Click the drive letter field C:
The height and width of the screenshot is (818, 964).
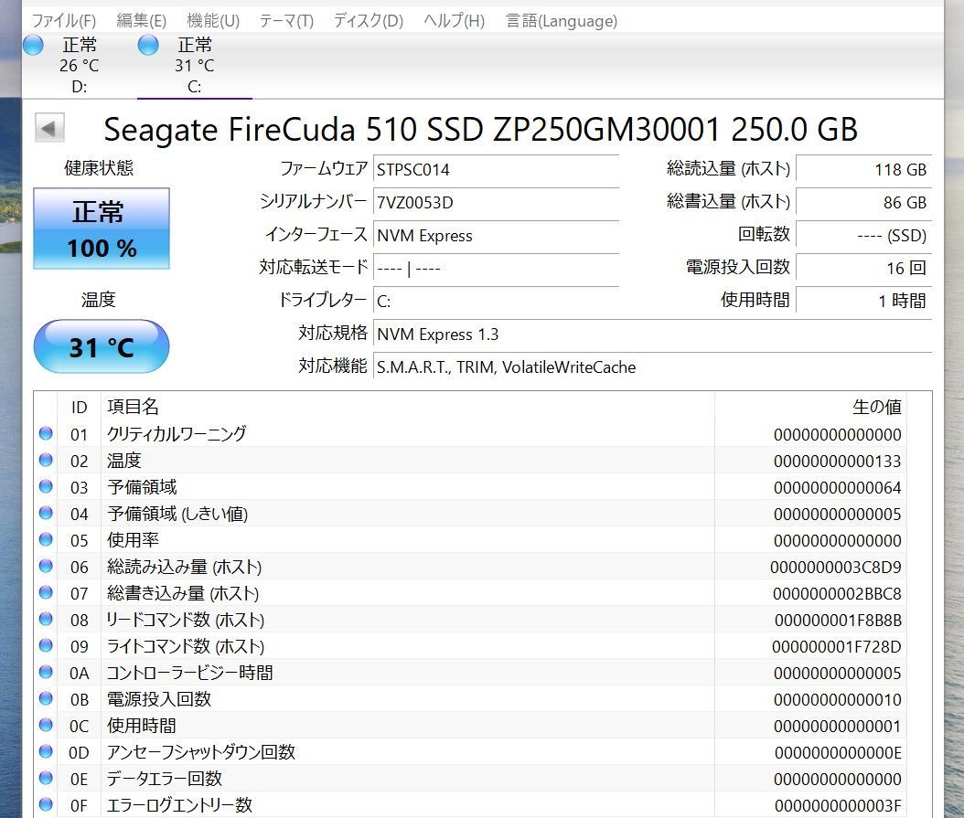click(496, 301)
